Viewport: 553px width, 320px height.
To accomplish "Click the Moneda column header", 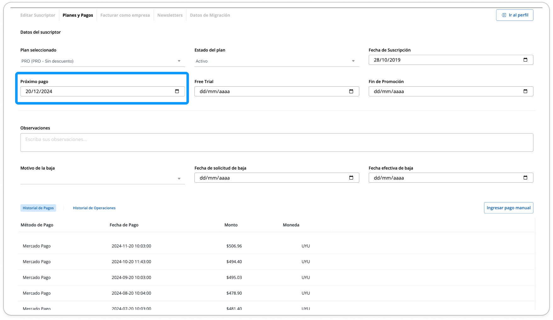I will tap(291, 225).
